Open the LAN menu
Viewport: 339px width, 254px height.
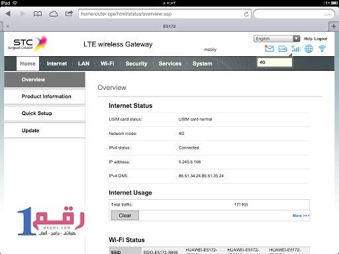tap(83, 63)
